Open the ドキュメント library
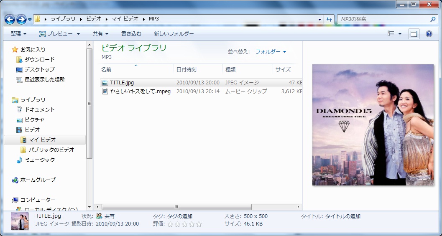442x236 pixels. (39, 110)
